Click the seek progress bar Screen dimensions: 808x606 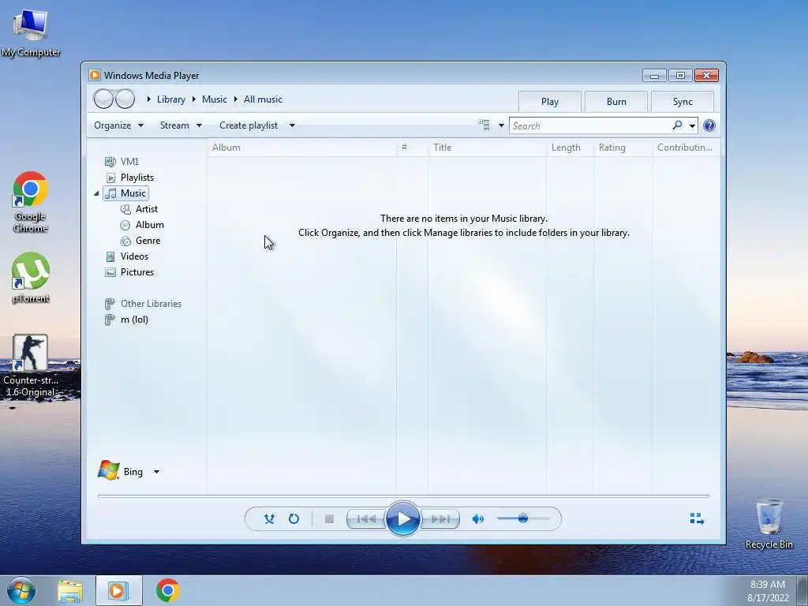tap(403, 496)
